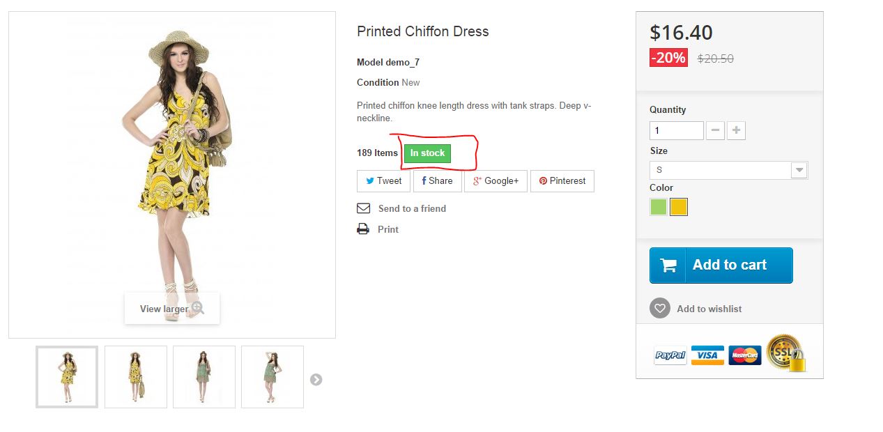
Task: Click into the Quantity input field
Action: point(676,130)
